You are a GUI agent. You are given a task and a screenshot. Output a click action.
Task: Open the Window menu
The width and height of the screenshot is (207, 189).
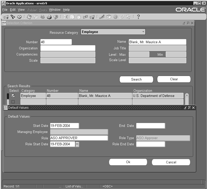coord(55,10)
